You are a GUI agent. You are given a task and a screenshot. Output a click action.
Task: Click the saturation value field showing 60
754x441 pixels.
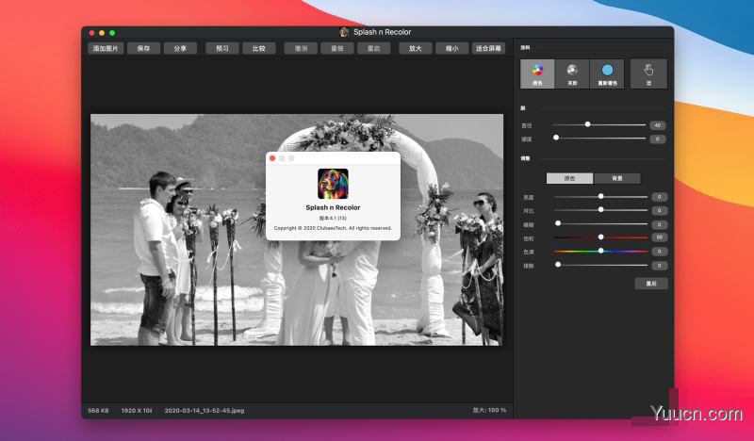coord(659,237)
